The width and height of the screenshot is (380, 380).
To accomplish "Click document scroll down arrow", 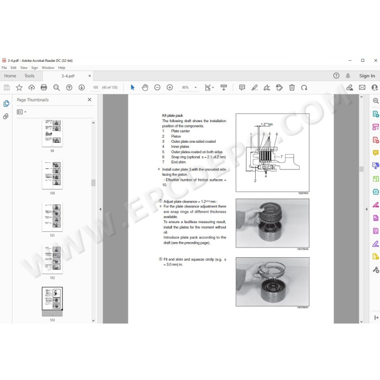I will click(362, 321).
